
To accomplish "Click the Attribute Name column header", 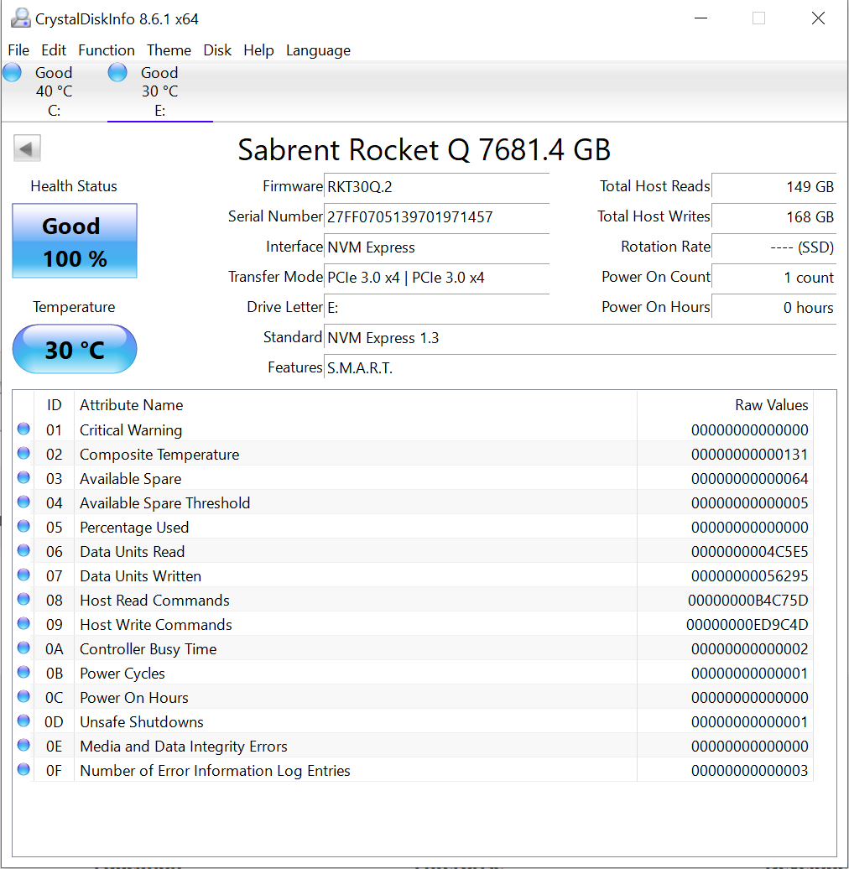I will [131, 405].
